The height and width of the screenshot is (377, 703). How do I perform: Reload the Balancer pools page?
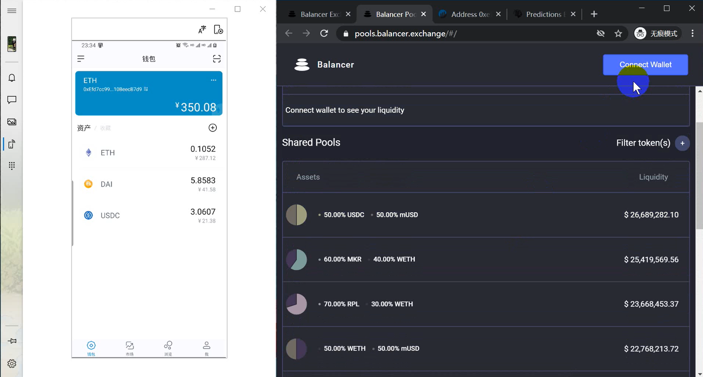click(x=324, y=34)
